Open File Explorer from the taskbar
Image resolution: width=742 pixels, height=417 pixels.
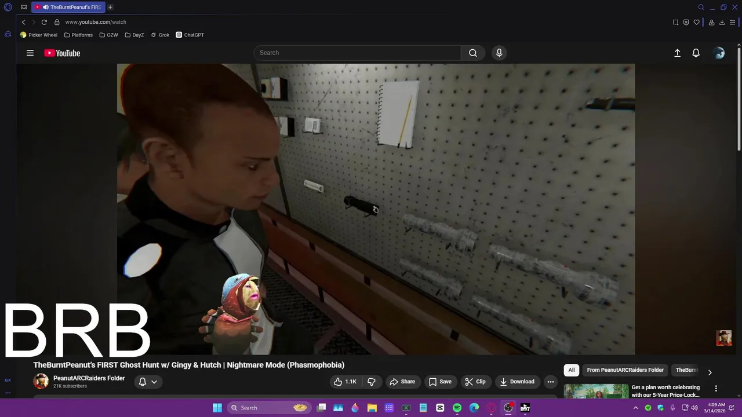click(372, 408)
